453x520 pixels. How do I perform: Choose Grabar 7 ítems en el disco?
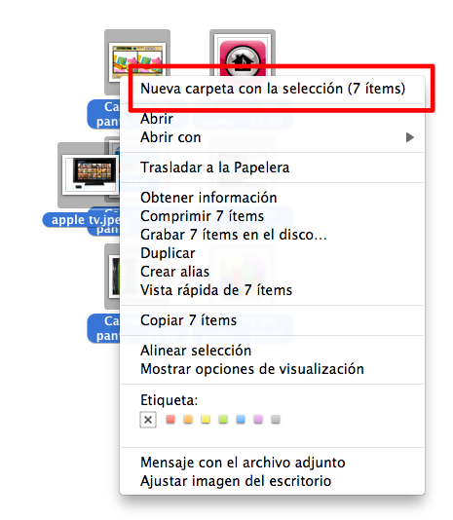pyautogui.click(x=273, y=235)
